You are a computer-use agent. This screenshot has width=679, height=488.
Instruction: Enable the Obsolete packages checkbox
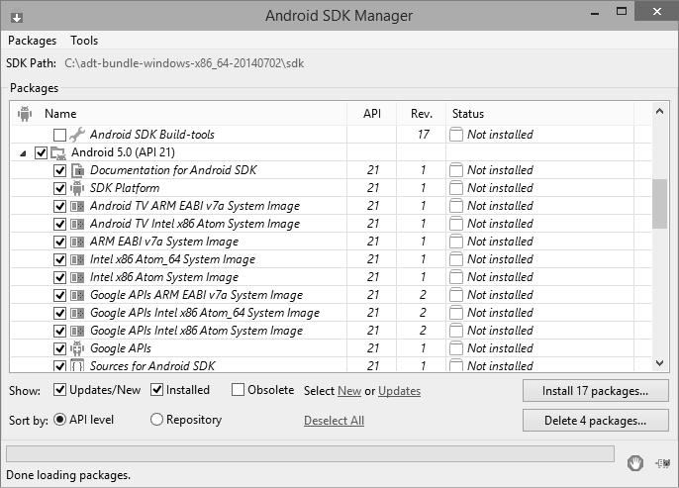pyautogui.click(x=238, y=390)
